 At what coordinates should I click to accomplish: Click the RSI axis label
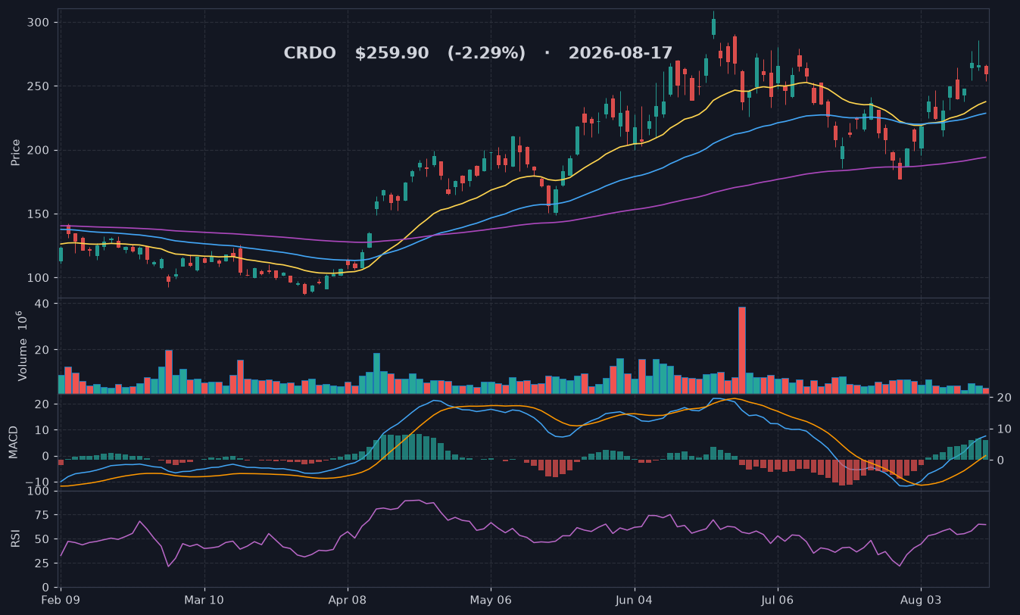(x=16, y=539)
